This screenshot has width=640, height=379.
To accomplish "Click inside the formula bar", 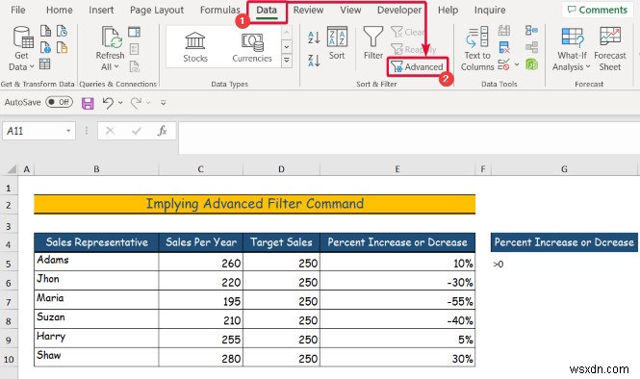I will pos(409,138).
